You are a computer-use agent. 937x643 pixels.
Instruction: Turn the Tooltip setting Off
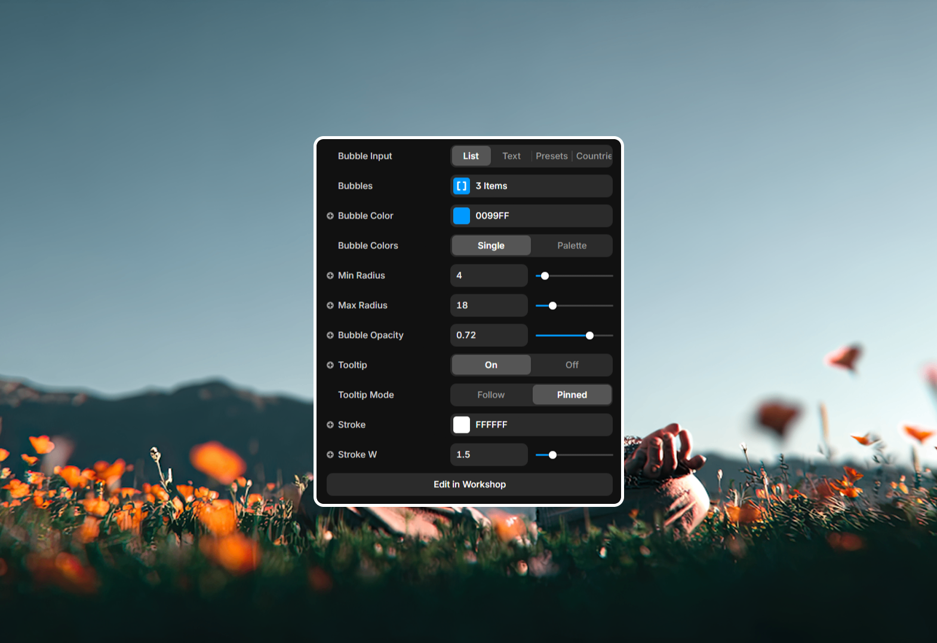coord(572,365)
